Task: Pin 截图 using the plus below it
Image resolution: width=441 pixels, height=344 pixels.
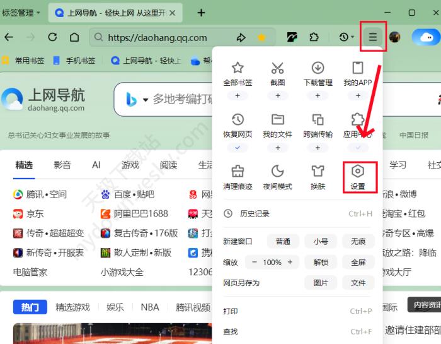Action: click(x=278, y=96)
